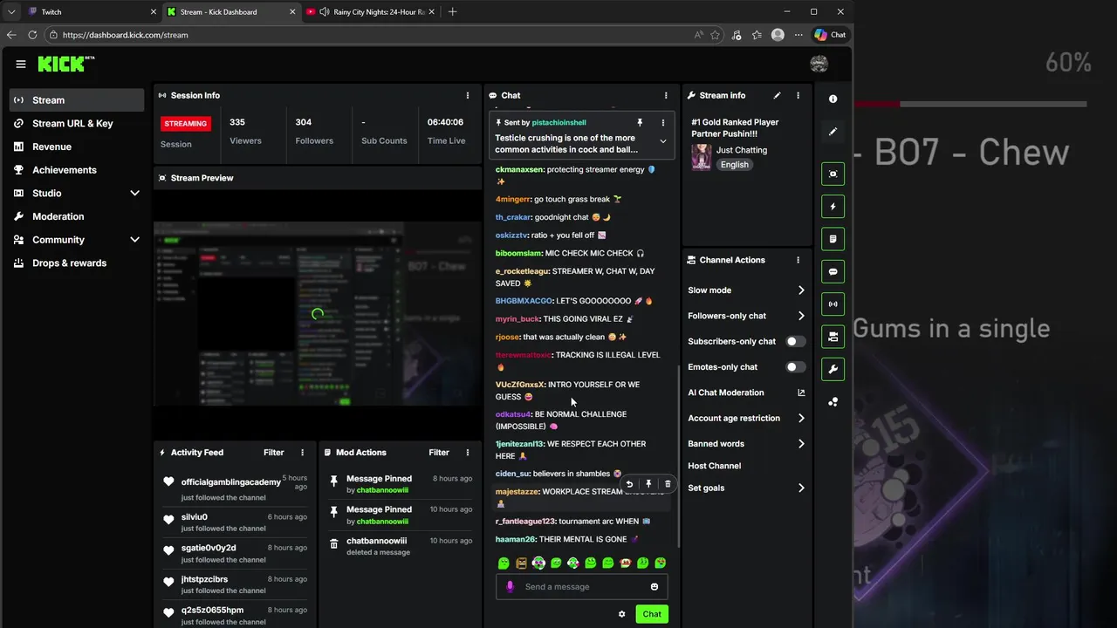Toggle the Channel Actions widget icon in sidebar
Image resolution: width=1117 pixels, height=628 pixels.
click(x=833, y=337)
